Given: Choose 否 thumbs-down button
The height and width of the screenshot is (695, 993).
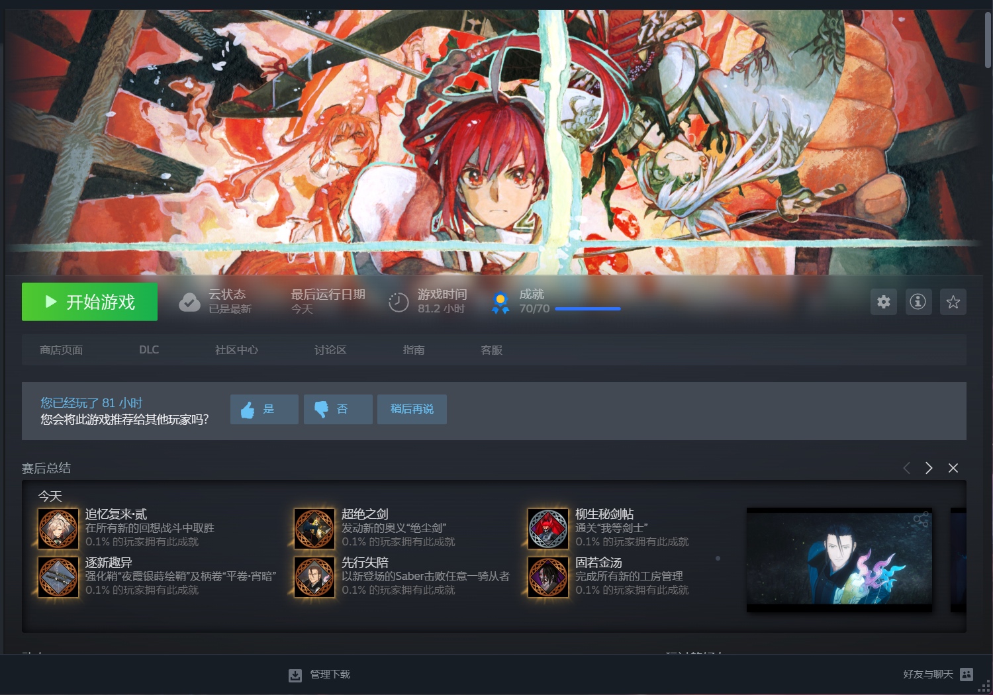Looking at the screenshot, I should [338, 409].
